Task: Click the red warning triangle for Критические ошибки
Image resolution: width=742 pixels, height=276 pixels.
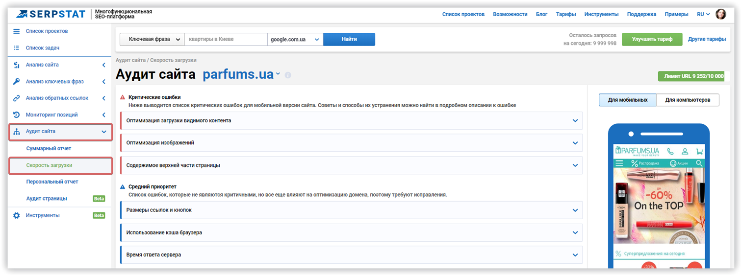Action: (x=123, y=97)
